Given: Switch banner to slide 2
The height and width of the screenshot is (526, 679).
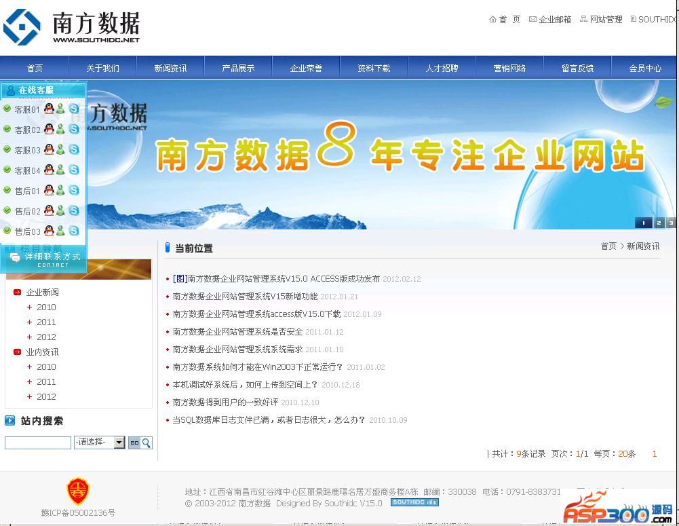Looking at the screenshot, I should pos(659,223).
